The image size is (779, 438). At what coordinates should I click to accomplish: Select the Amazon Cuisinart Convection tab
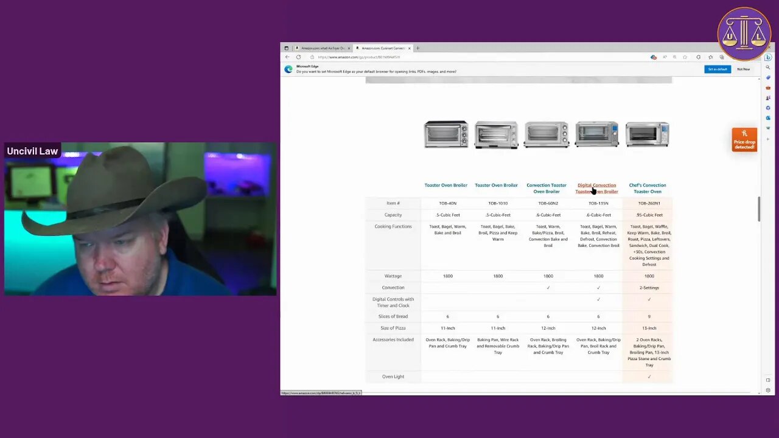point(383,48)
